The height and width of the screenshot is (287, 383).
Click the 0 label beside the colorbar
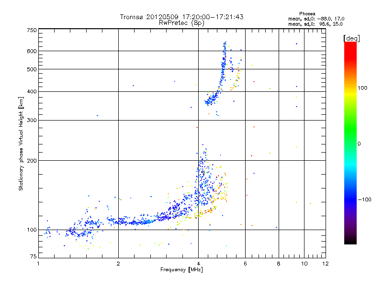360,144
